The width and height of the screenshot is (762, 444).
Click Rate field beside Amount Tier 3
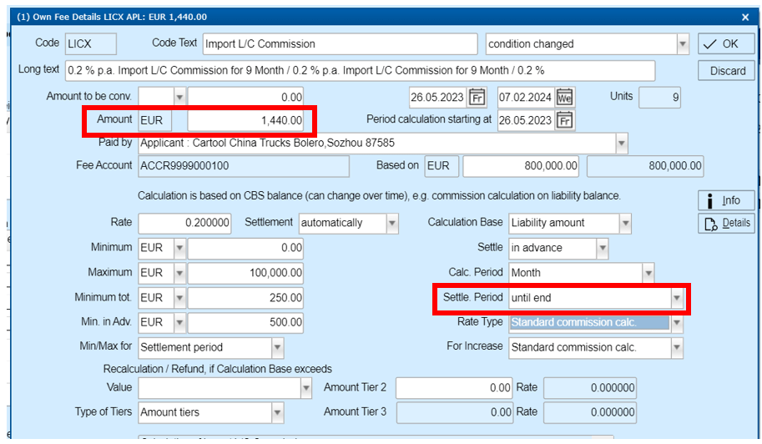(x=590, y=413)
